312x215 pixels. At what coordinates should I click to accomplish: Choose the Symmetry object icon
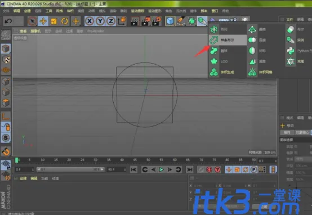pos(252,51)
